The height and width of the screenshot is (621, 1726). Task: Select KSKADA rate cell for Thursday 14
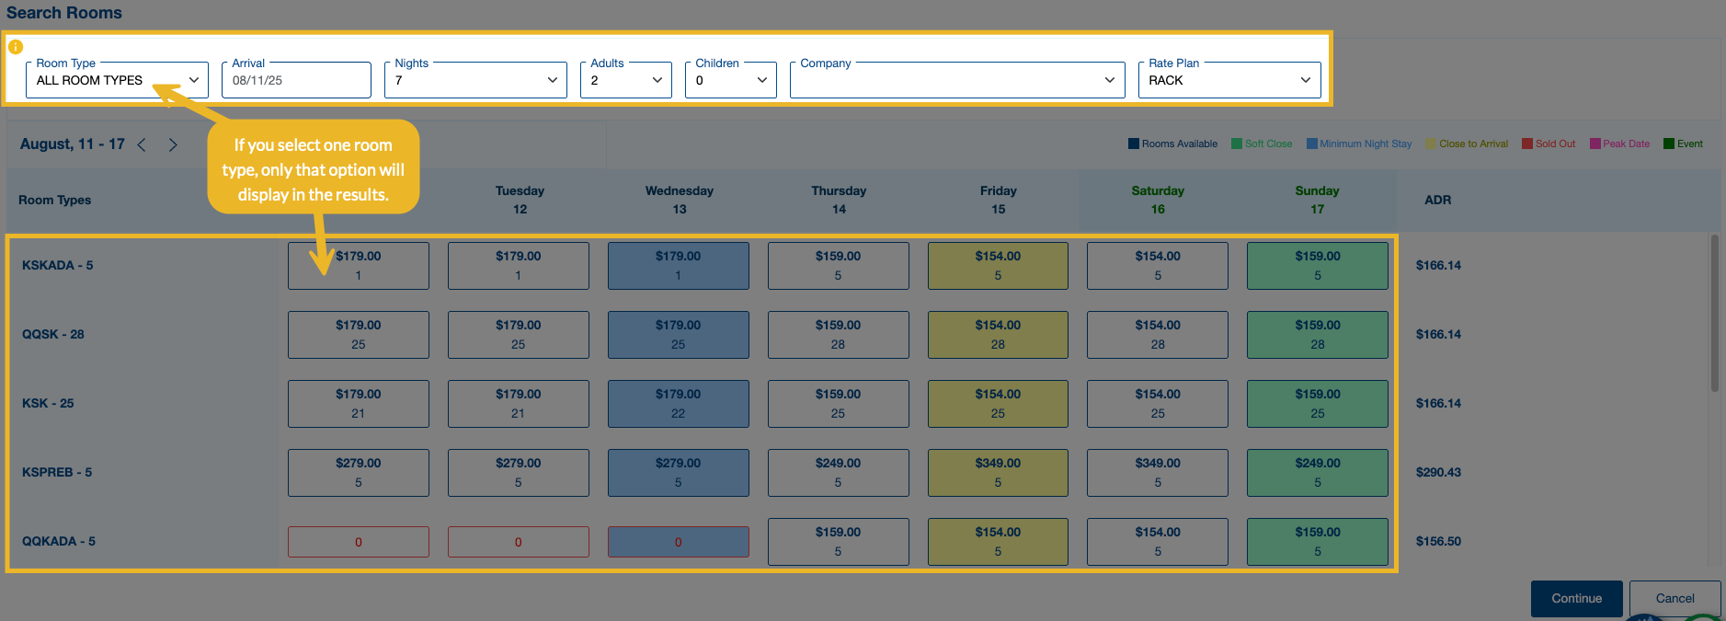(838, 266)
